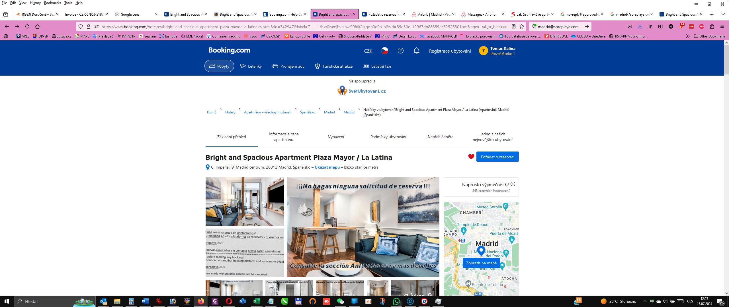Select the Pronájem aut car icon
The image size is (729, 307).
tap(275, 66)
